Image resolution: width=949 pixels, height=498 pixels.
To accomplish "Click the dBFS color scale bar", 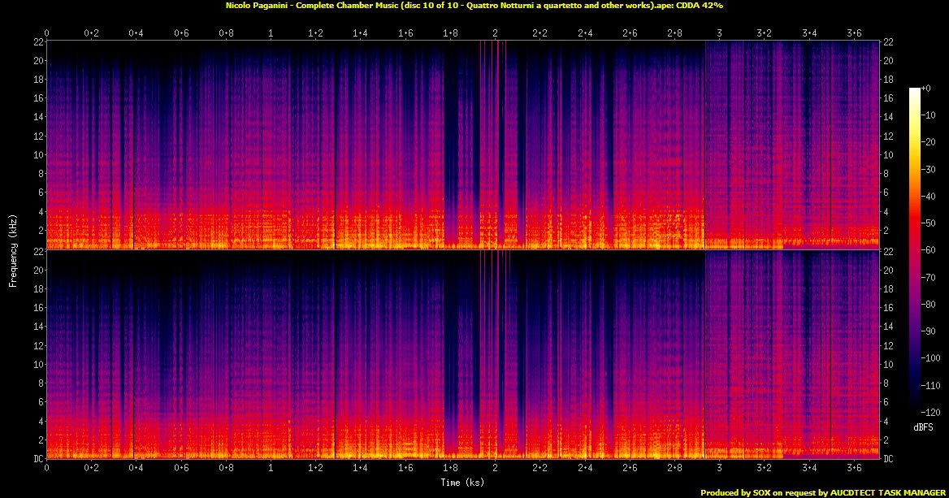I will 915,250.
